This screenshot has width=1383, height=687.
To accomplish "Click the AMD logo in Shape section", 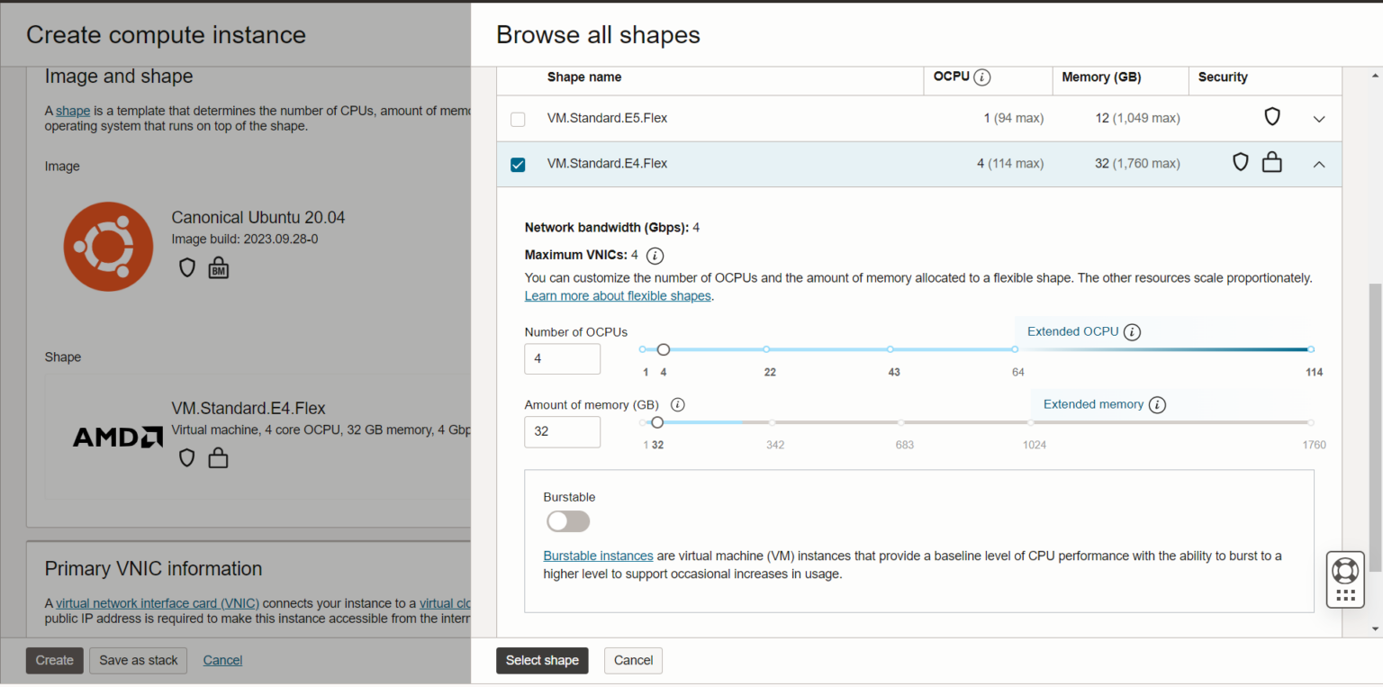I will 118,438.
